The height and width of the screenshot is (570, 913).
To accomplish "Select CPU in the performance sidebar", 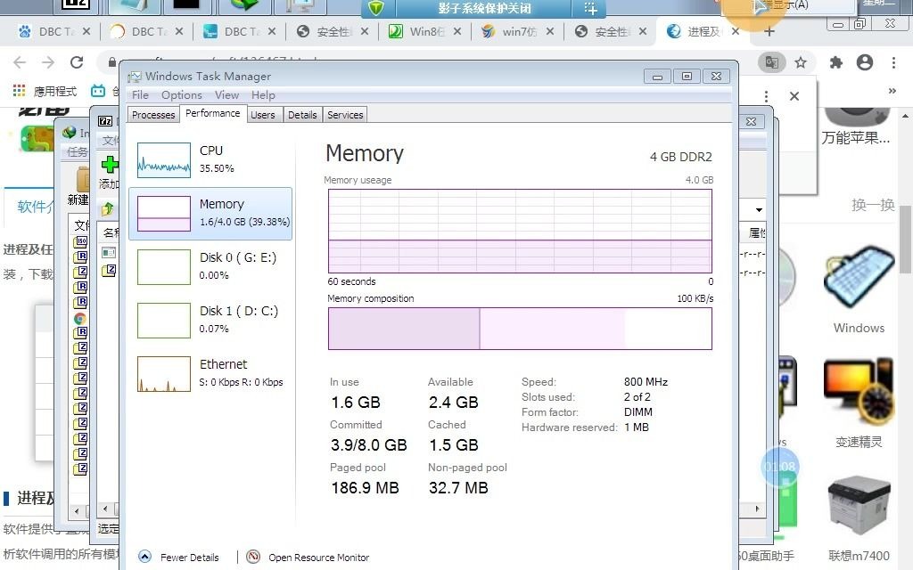I will click(210, 159).
